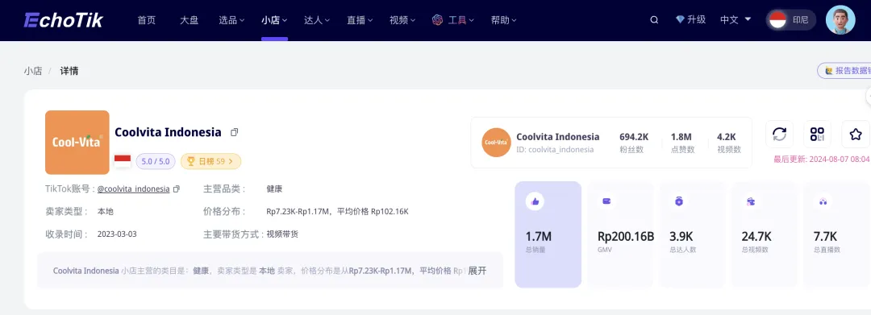This screenshot has height=315, width=871.
Task: Click the 最后更新 timestamp text
Action: coord(822,160)
